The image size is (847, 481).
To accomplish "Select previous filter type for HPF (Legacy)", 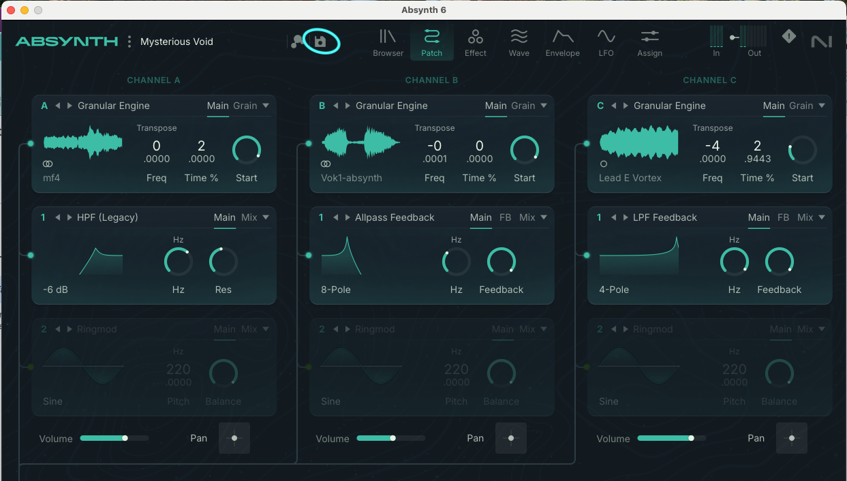I will [58, 217].
